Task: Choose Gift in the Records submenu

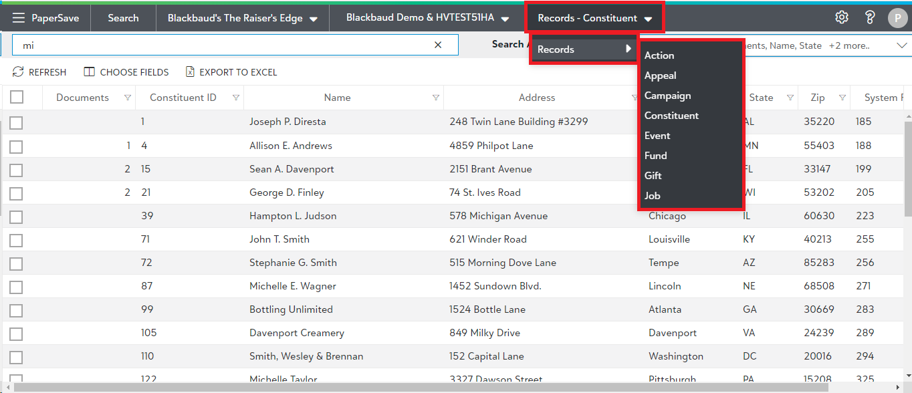Action: click(x=653, y=176)
